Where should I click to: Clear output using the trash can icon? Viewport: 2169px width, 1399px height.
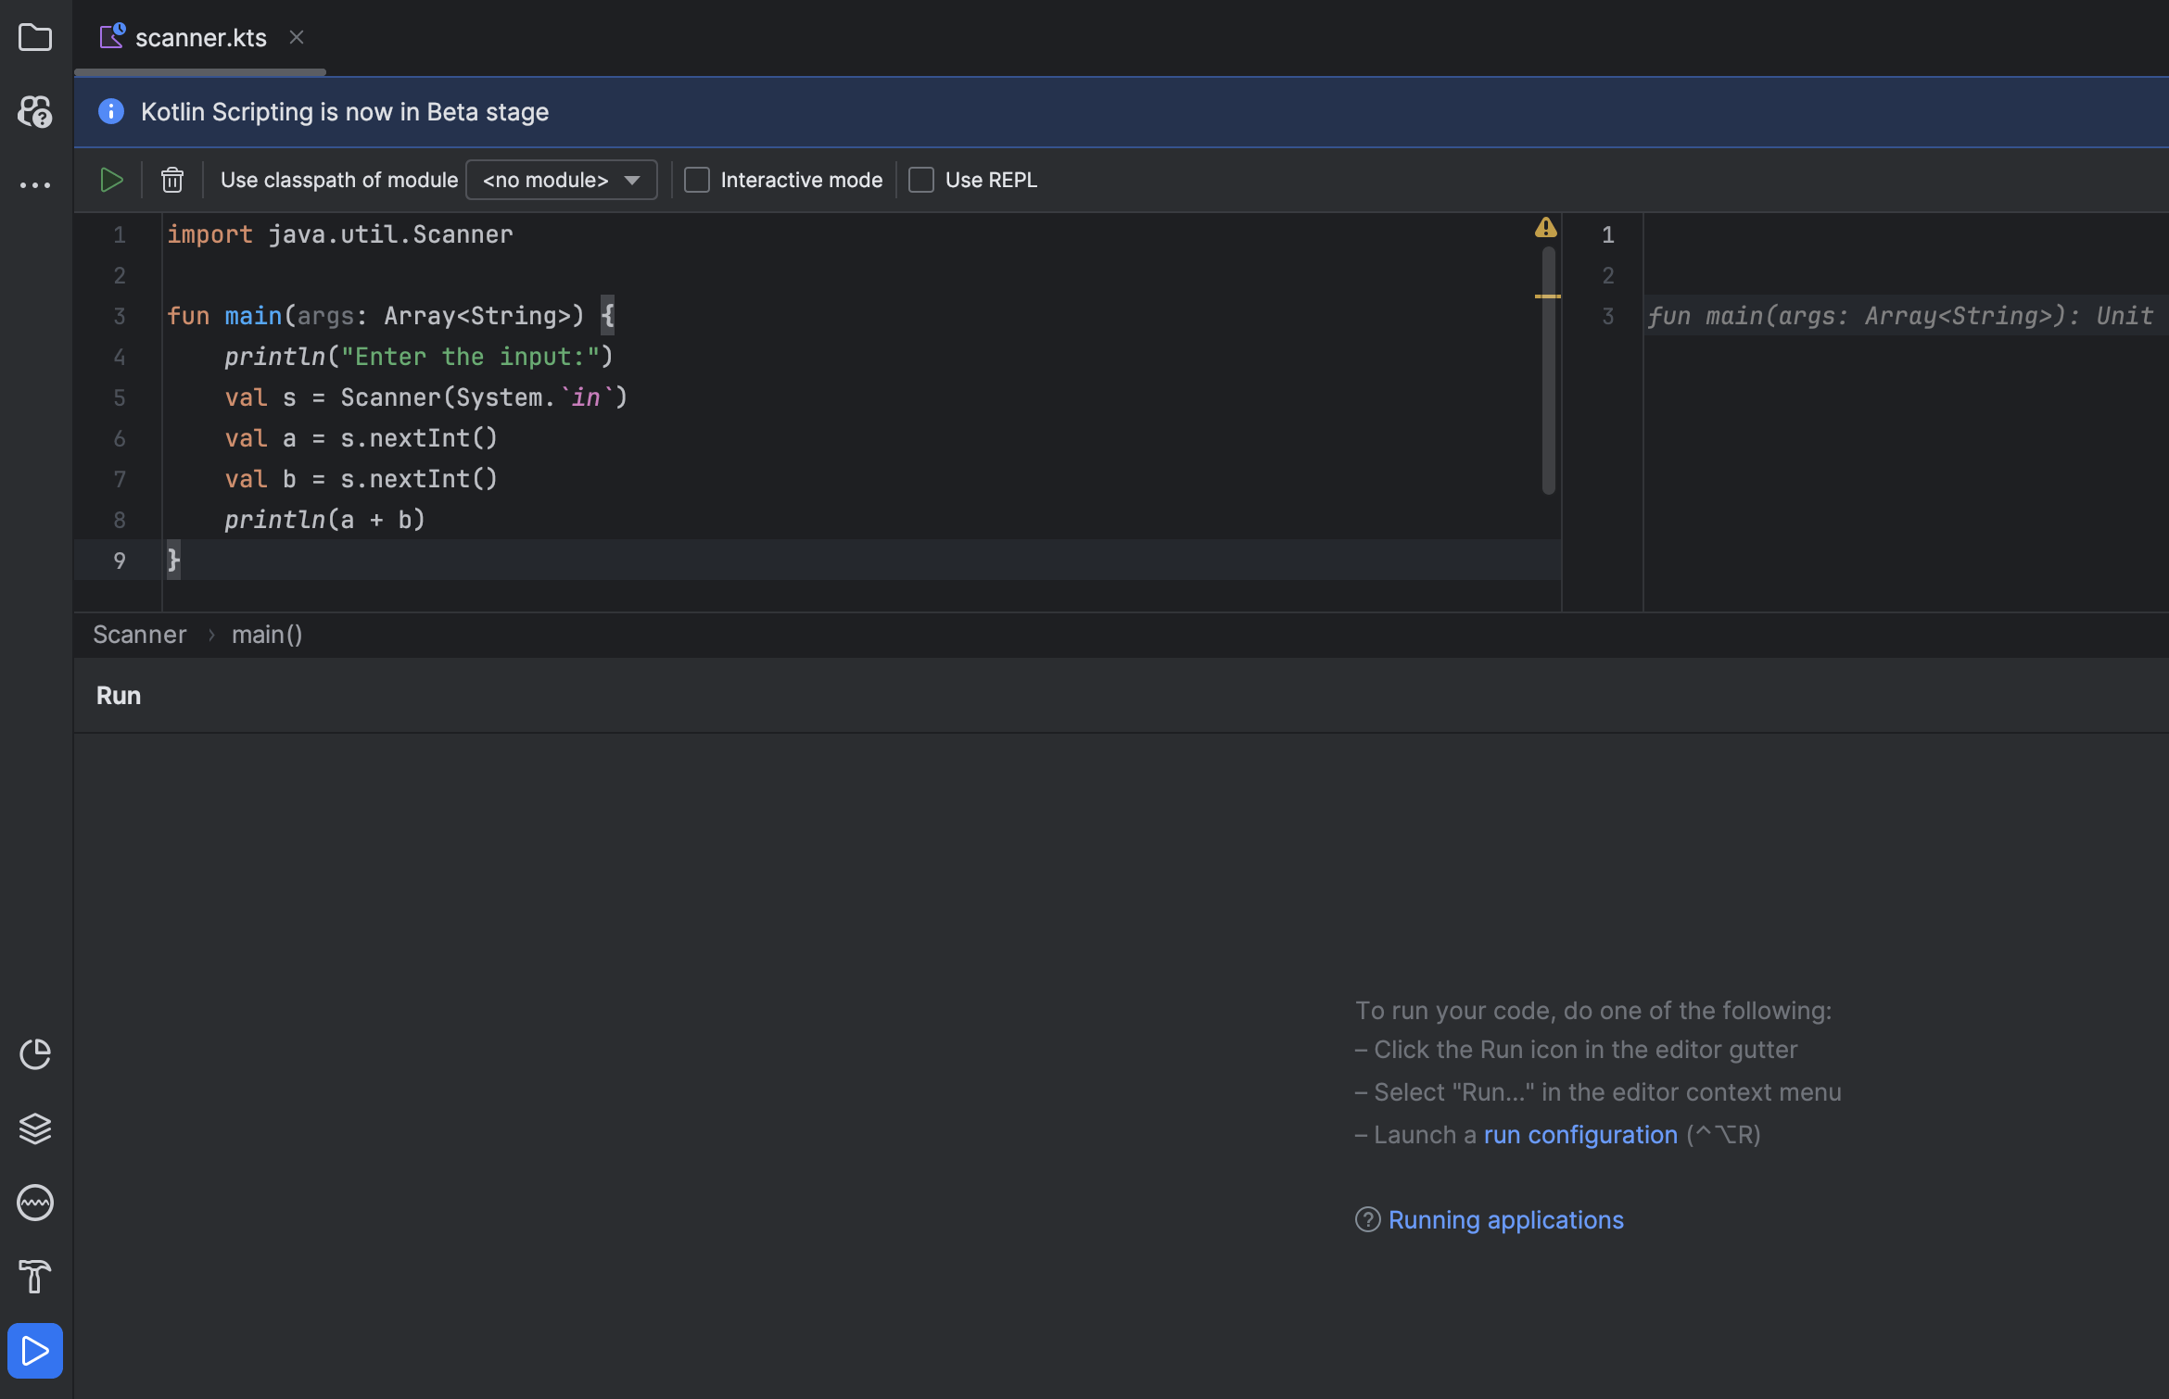click(172, 180)
